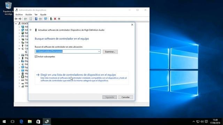Click the disable device down-arrow icon
The height and width of the screenshot is (125, 223).
coord(59,19)
